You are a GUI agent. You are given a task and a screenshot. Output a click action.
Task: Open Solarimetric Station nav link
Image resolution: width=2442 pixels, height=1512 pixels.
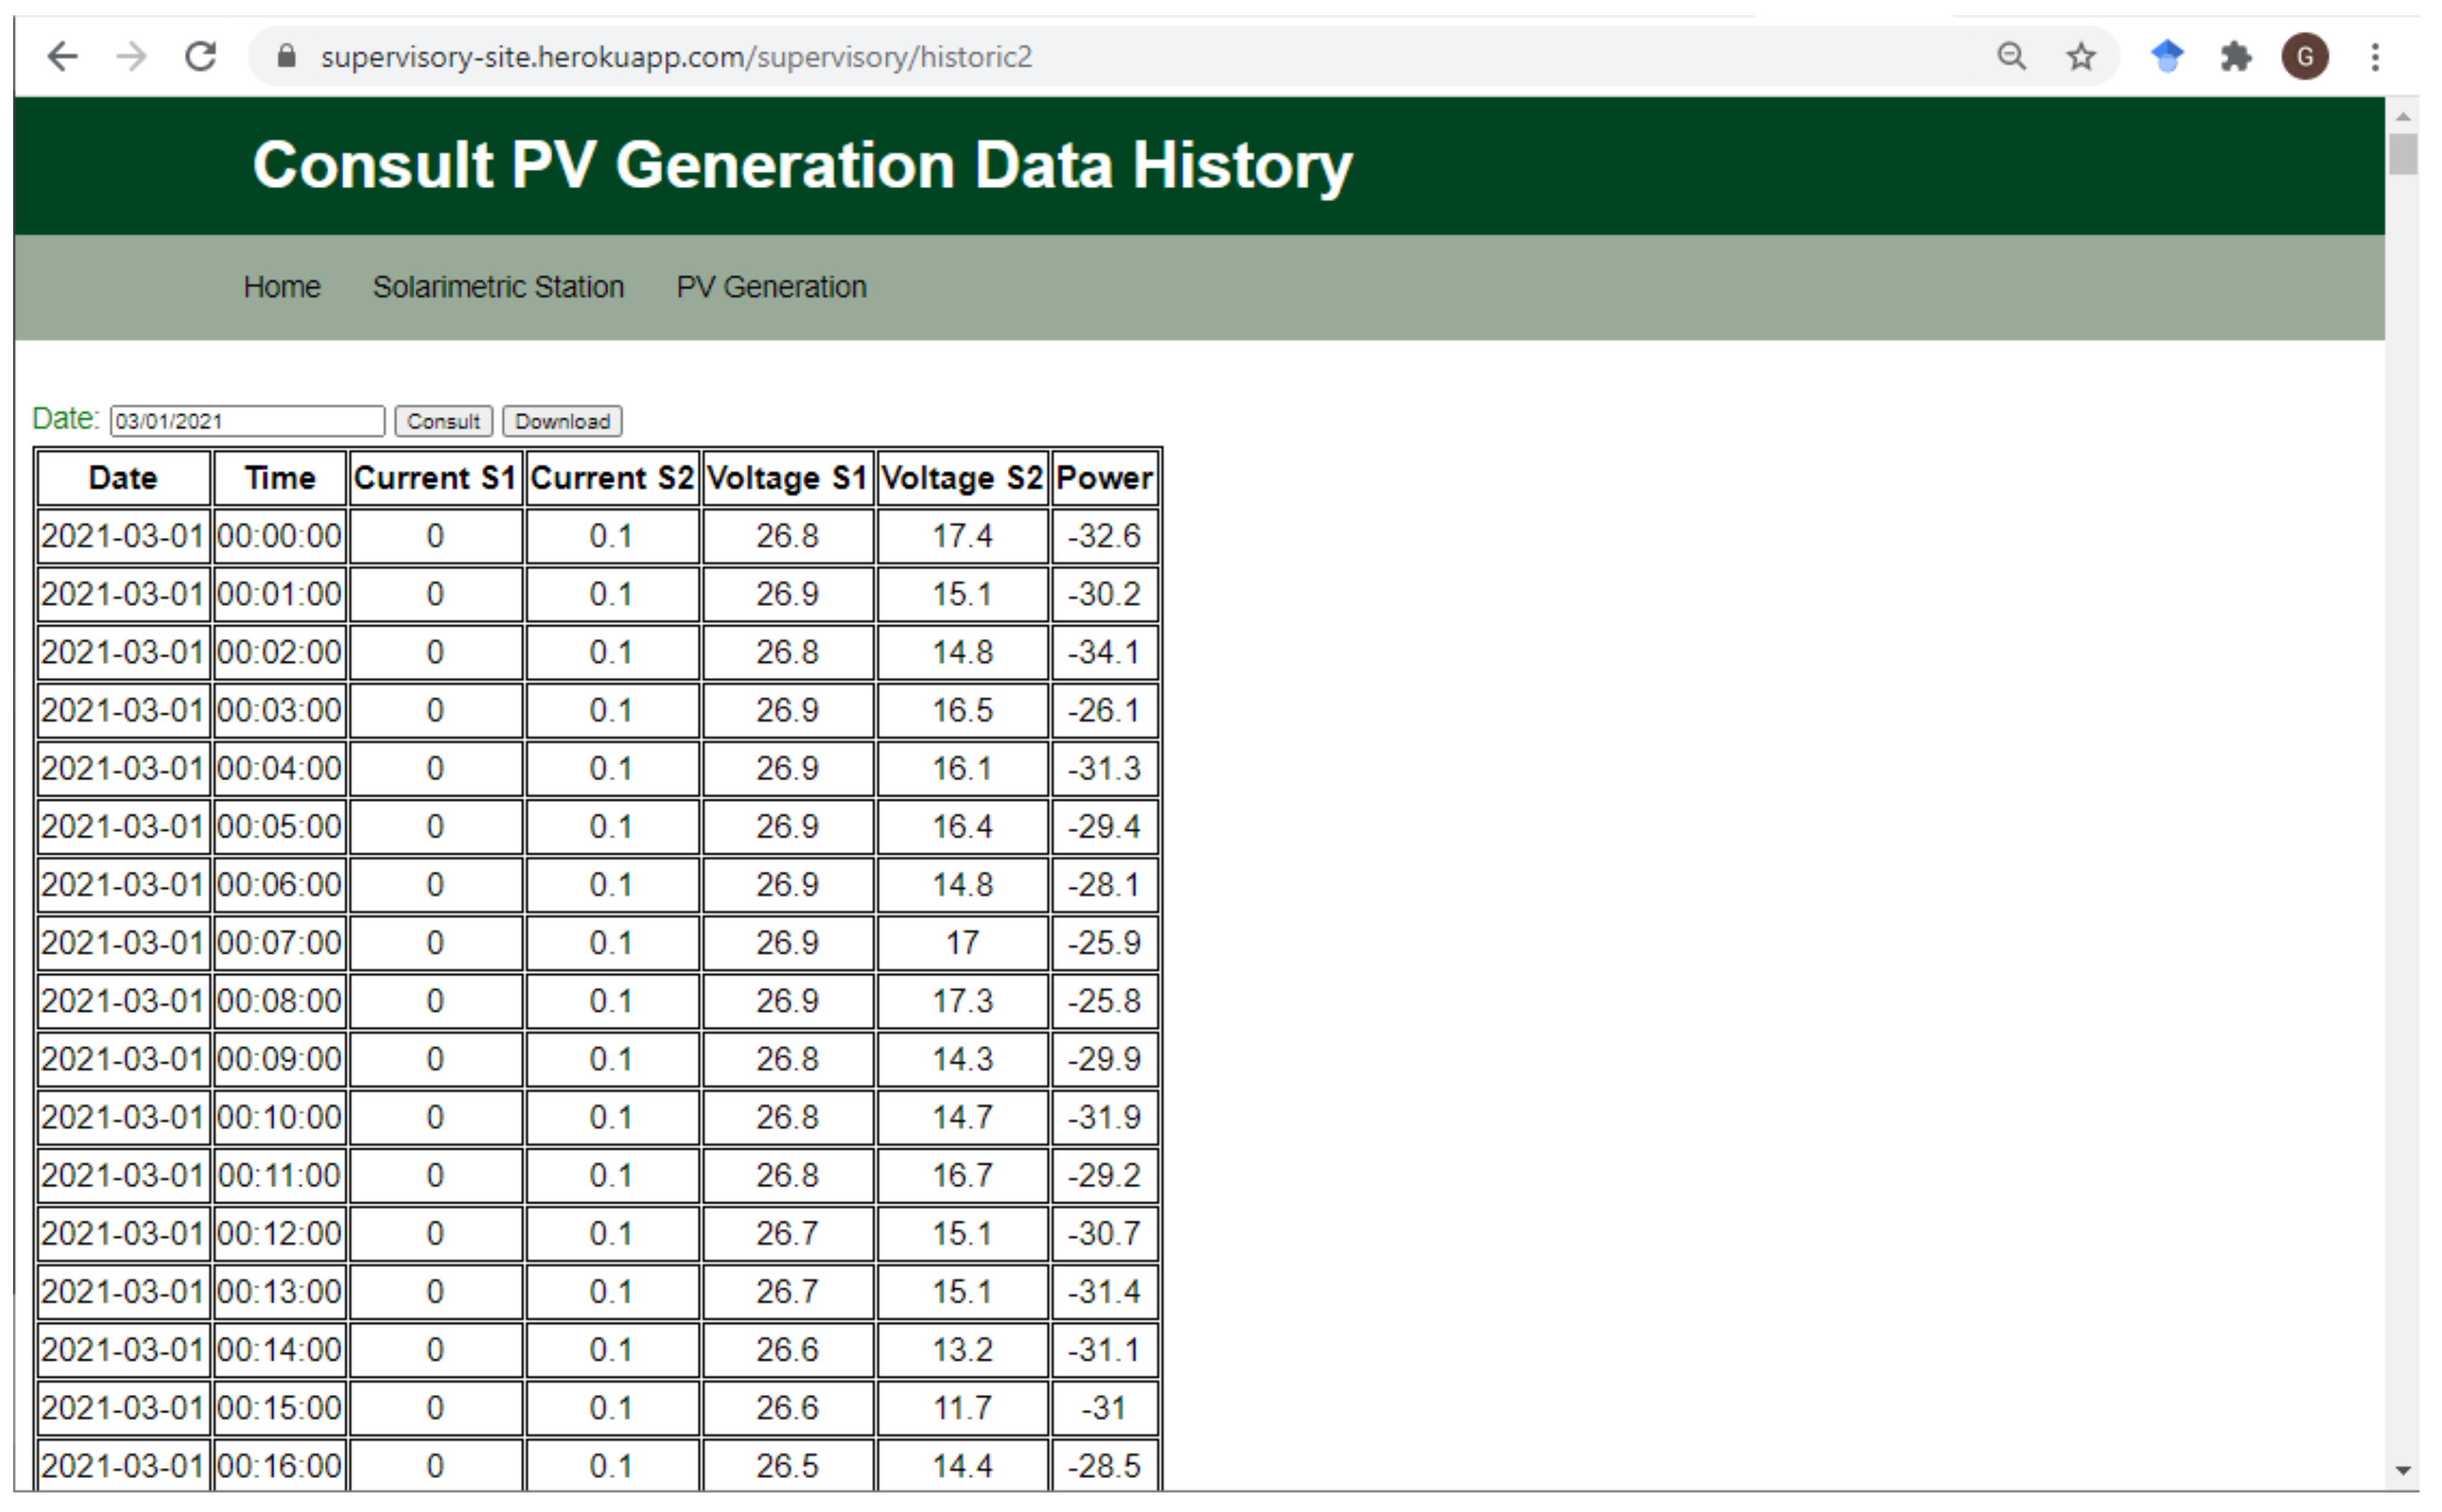pyautogui.click(x=498, y=287)
